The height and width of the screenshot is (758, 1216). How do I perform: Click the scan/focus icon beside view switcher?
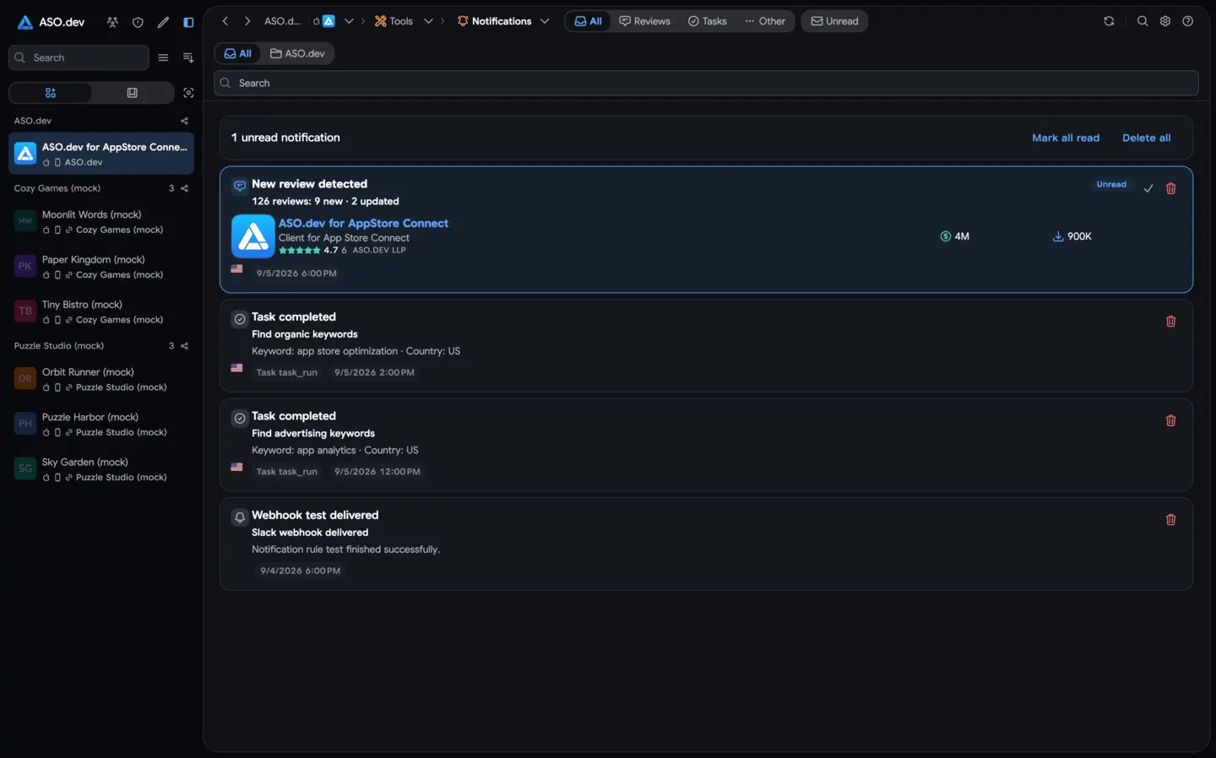click(x=188, y=93)
